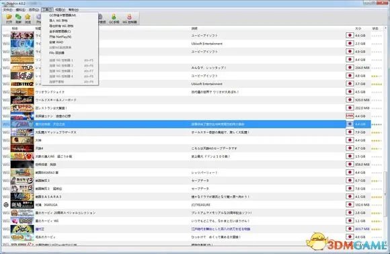Click description みんなで、レッツタップ!
The width and height of the screenshot is (390, 254).
(208, 68)
